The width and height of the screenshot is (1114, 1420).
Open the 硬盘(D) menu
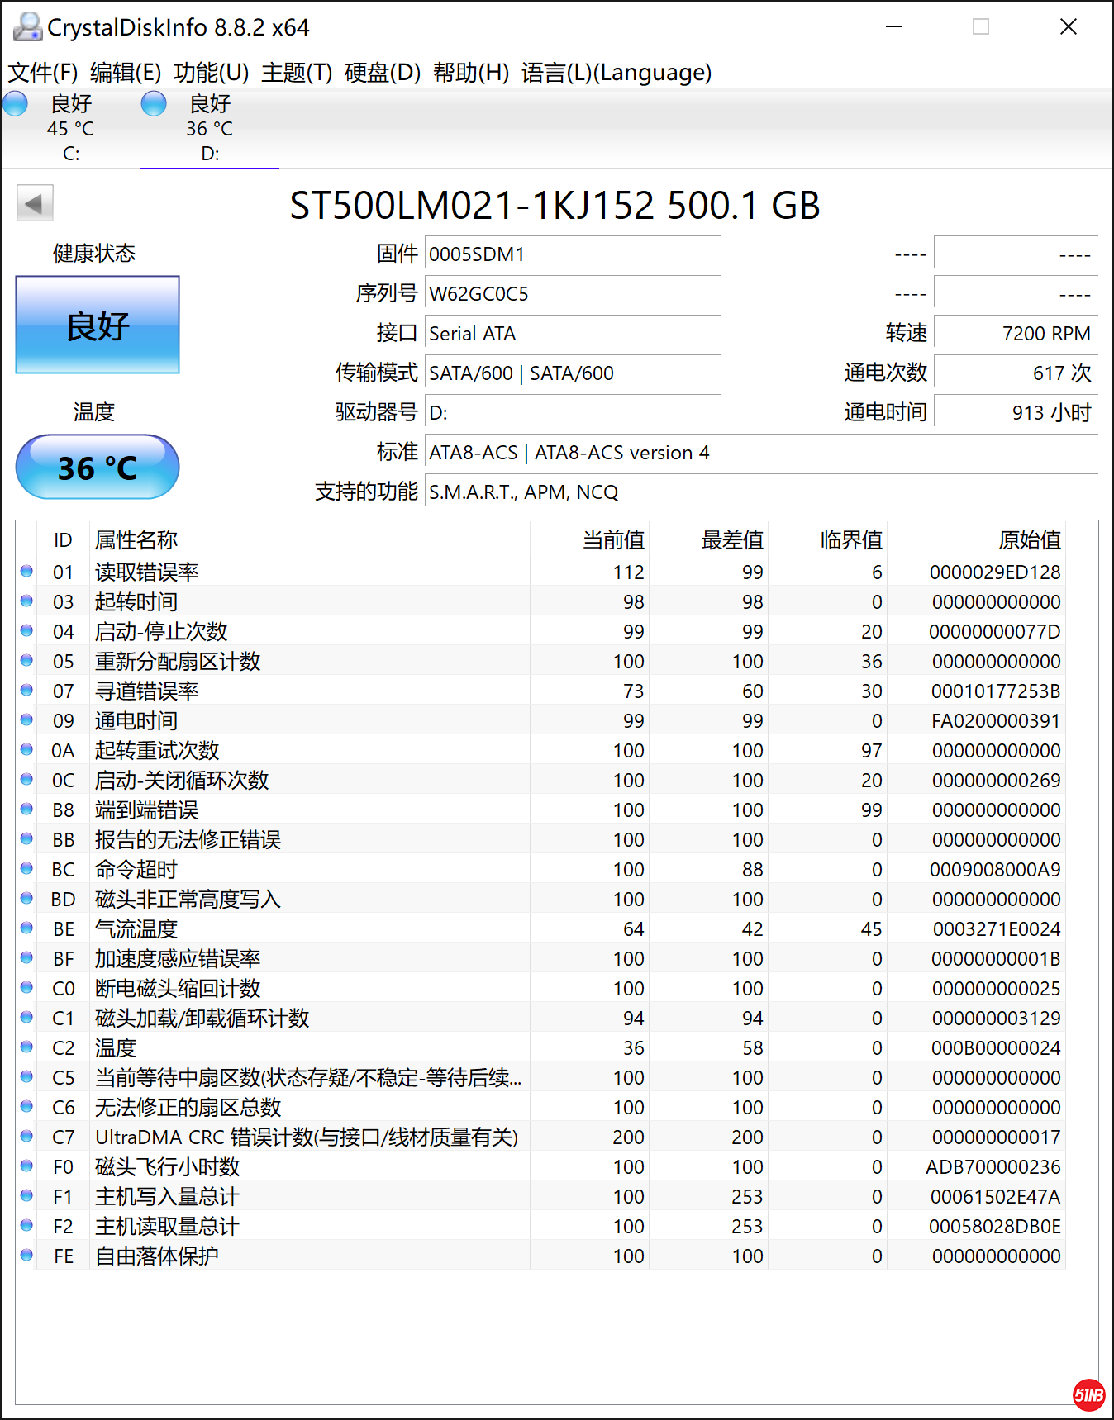point(383,73)
